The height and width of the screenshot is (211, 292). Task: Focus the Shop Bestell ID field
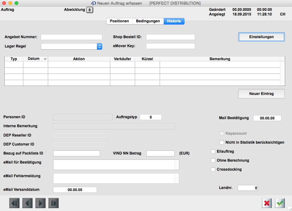170,37
